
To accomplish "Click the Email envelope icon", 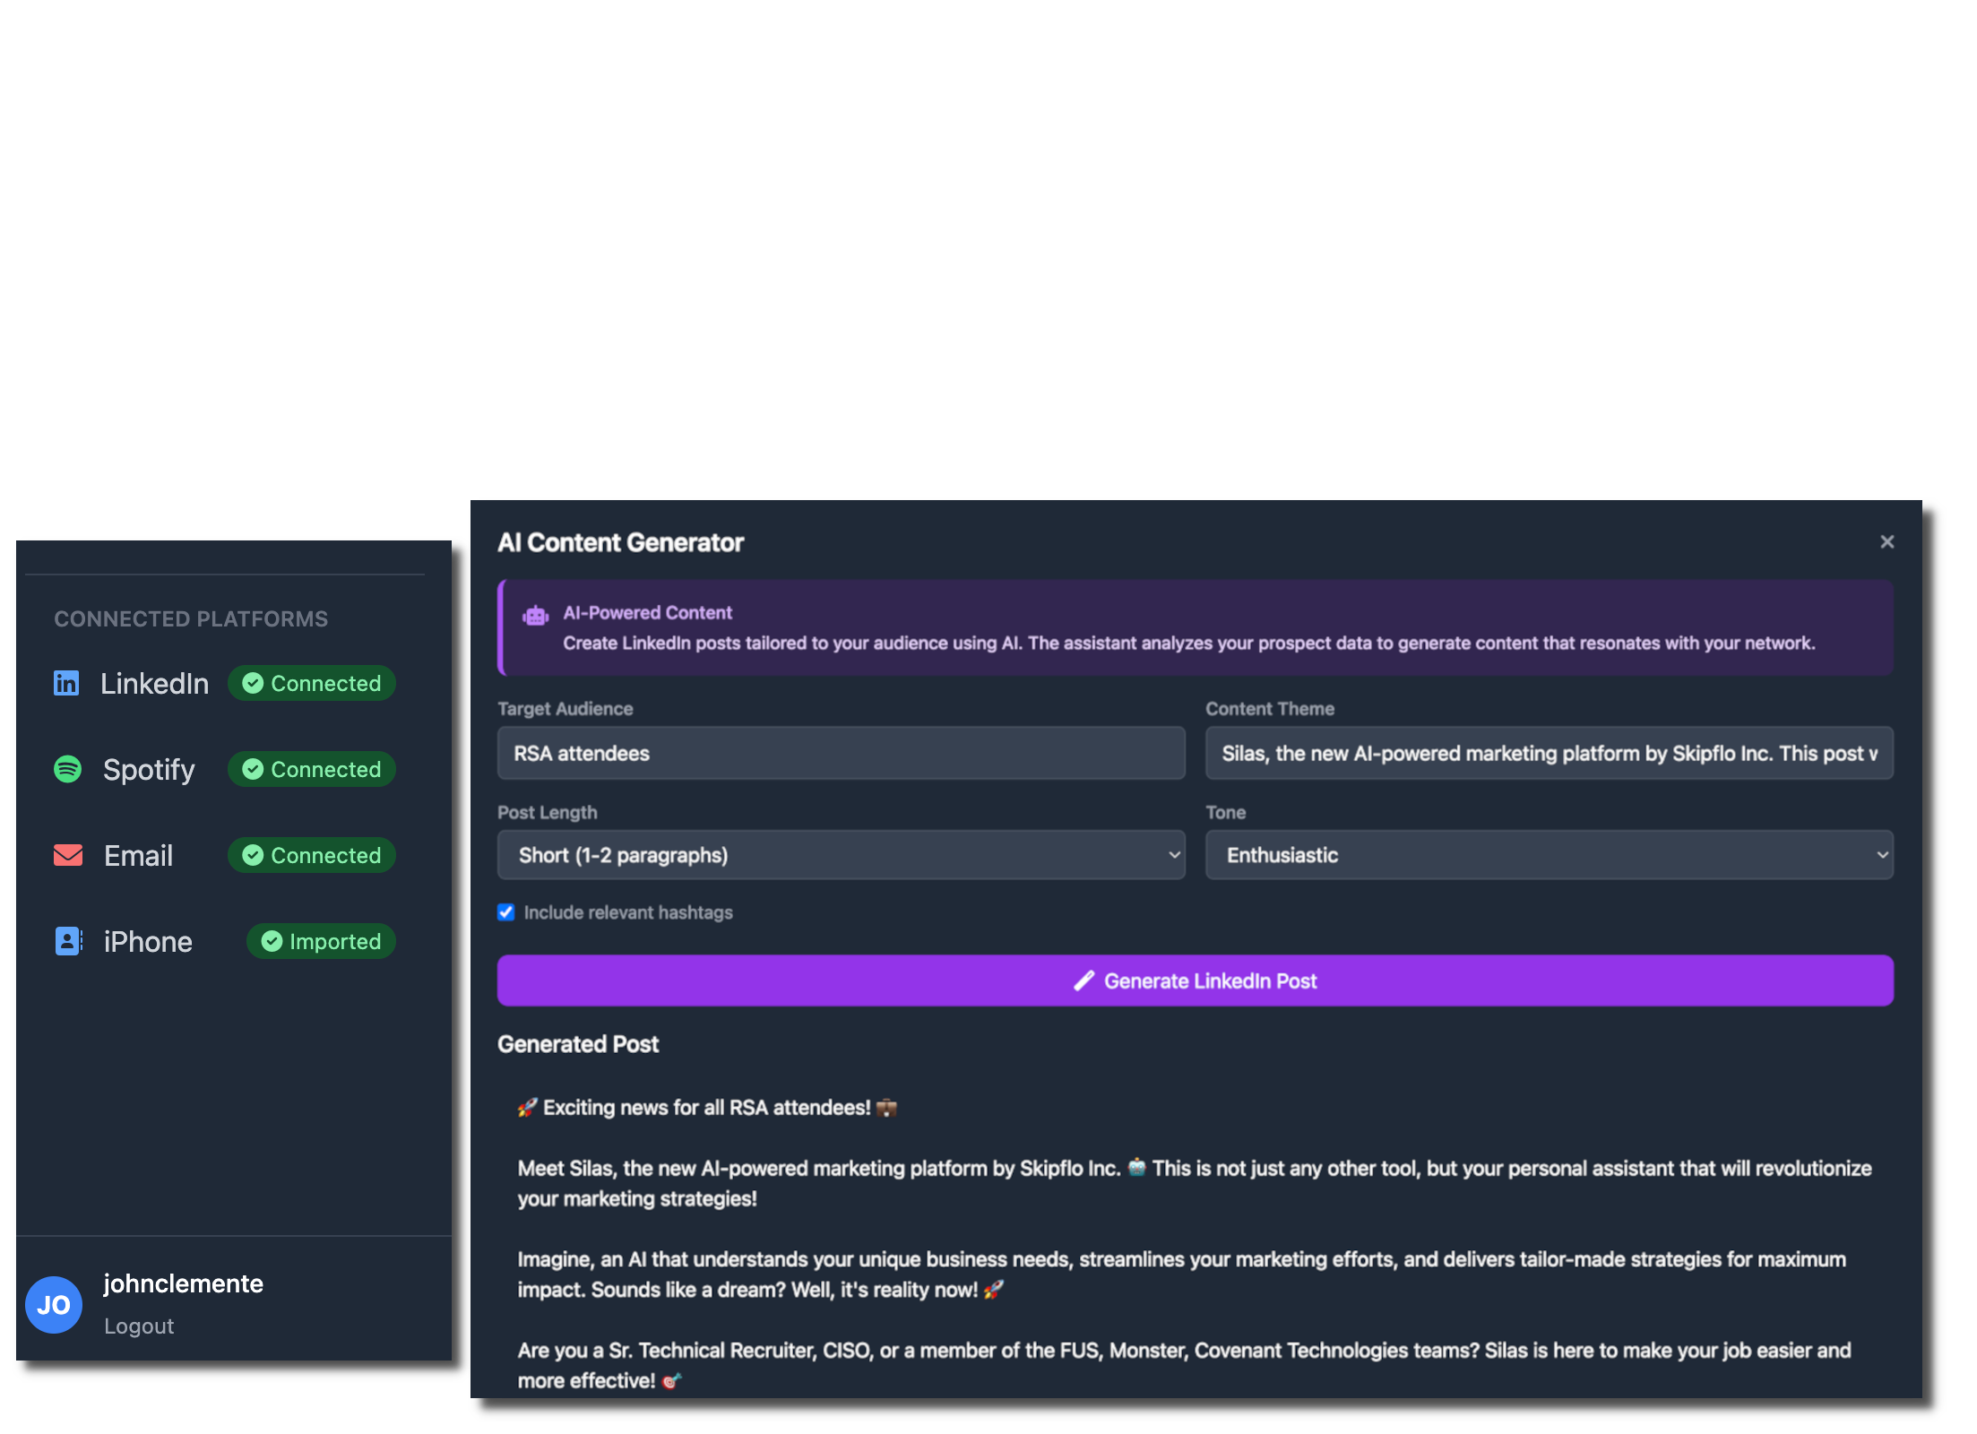I will pos(68,855).
